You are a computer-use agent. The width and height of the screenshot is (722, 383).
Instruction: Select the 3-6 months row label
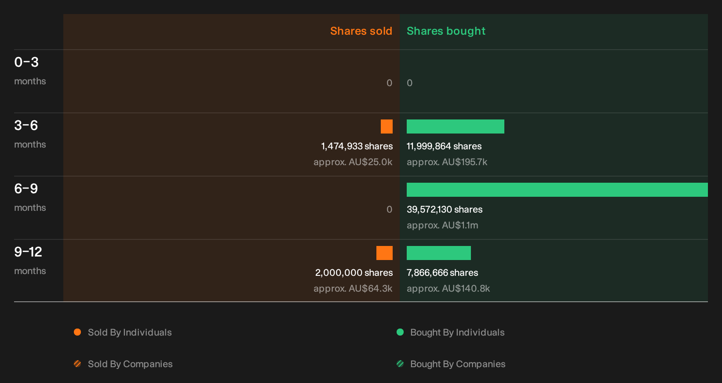pos(30,134)
